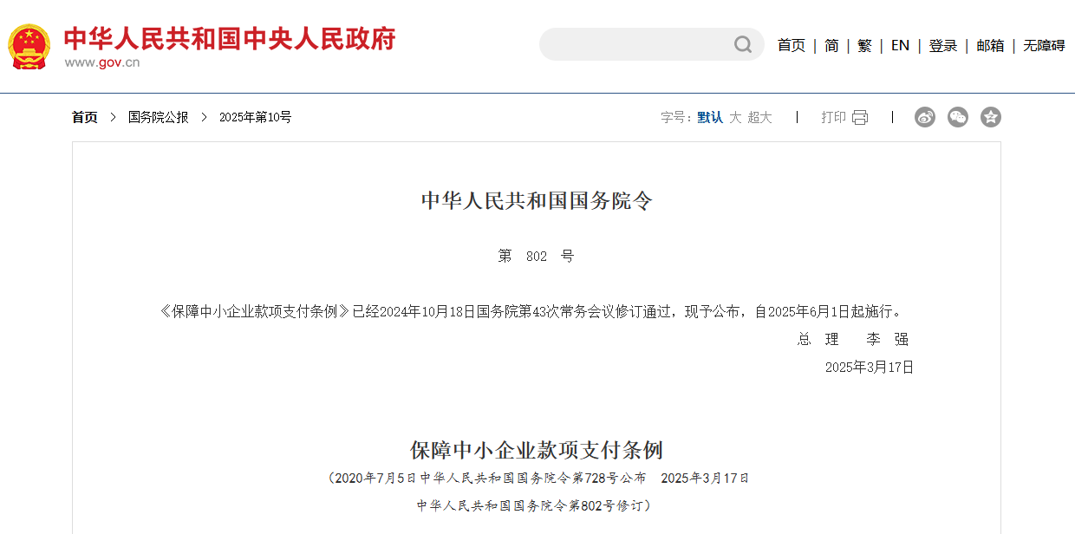Click the www.gov.cn address text

(102, 62)
